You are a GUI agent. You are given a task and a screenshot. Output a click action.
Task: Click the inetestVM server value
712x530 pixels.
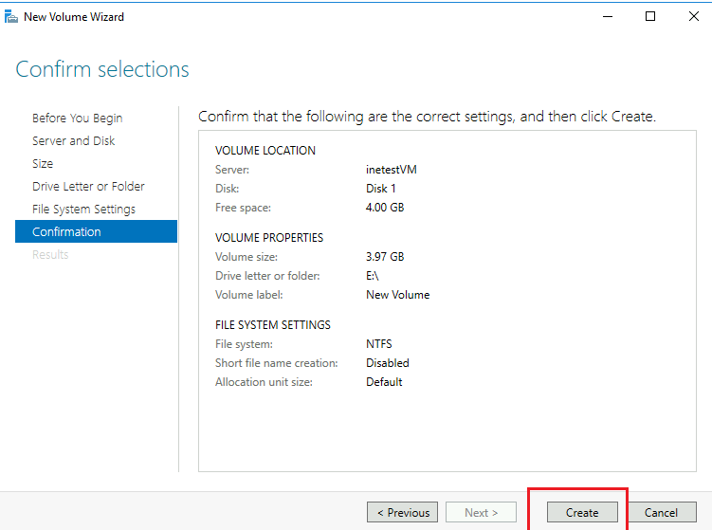[x=392, y=170]
